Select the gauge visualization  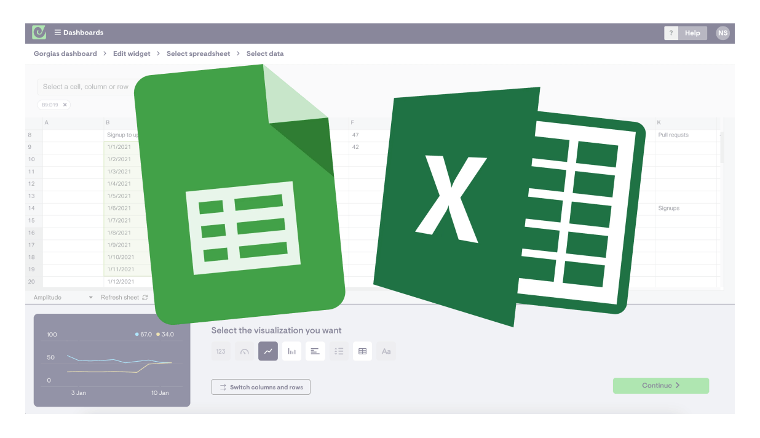point(245,352)
